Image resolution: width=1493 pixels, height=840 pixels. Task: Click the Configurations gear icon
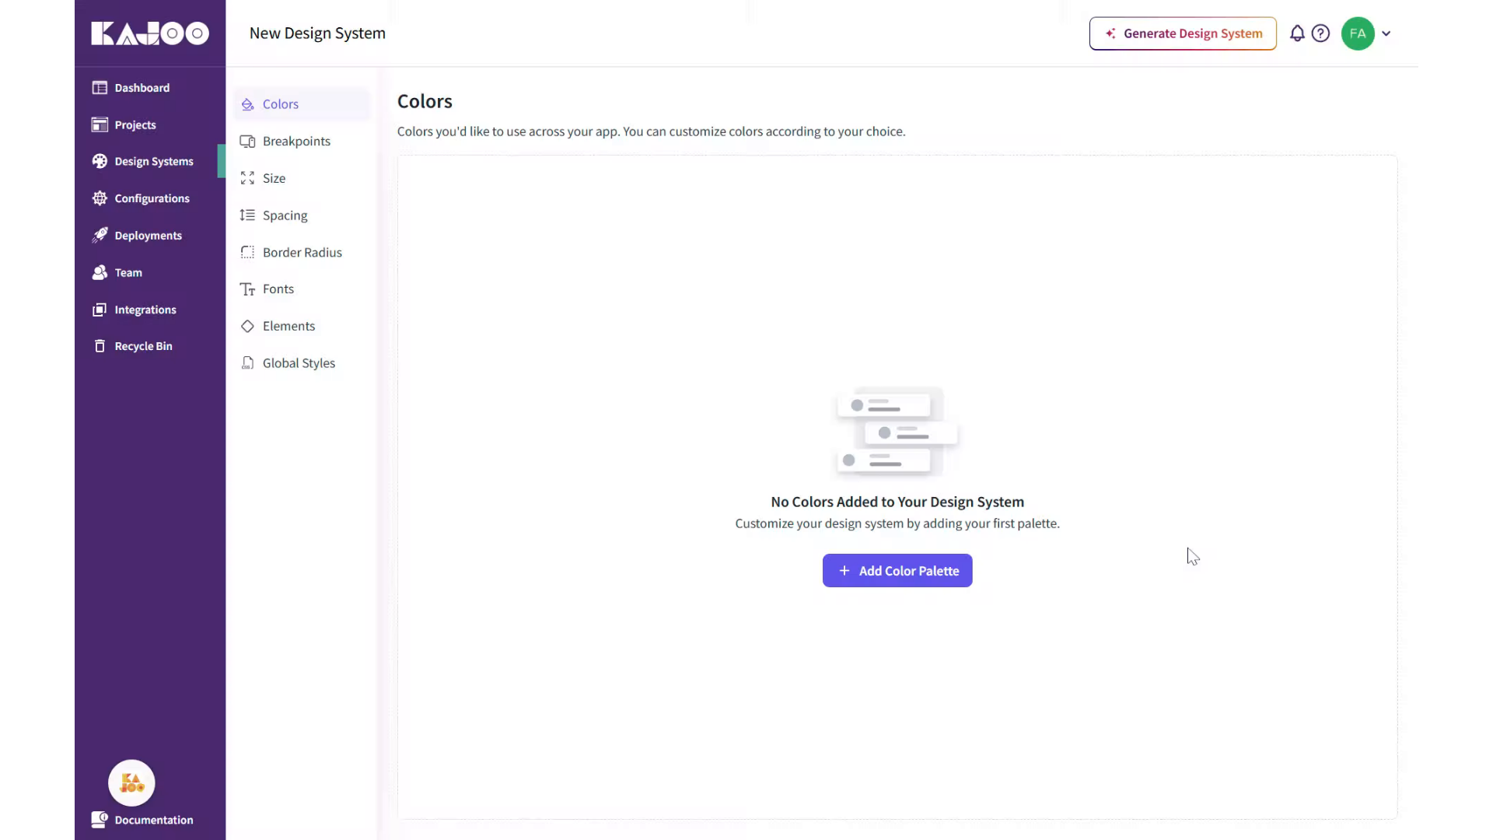[100, 198]
